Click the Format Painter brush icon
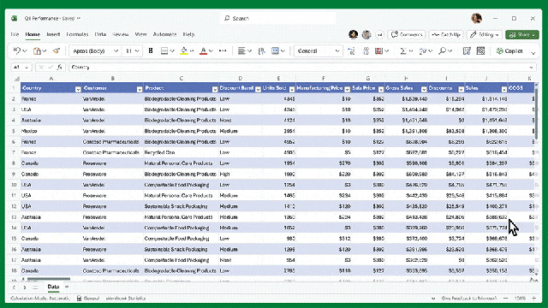 click(56, 51)
